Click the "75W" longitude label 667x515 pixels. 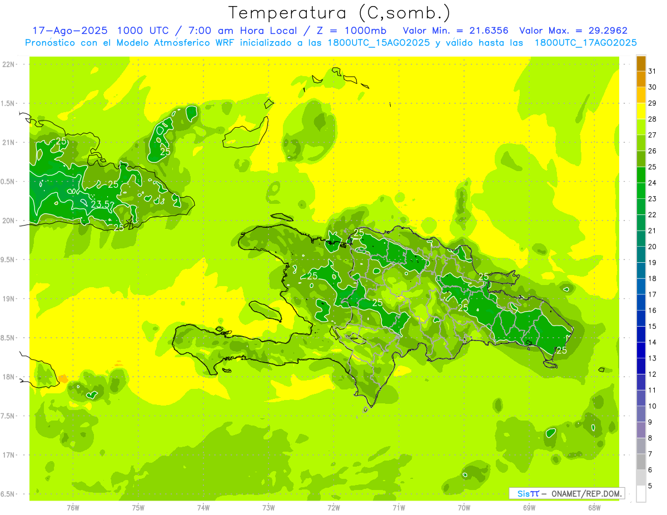[x=138, y=508]
